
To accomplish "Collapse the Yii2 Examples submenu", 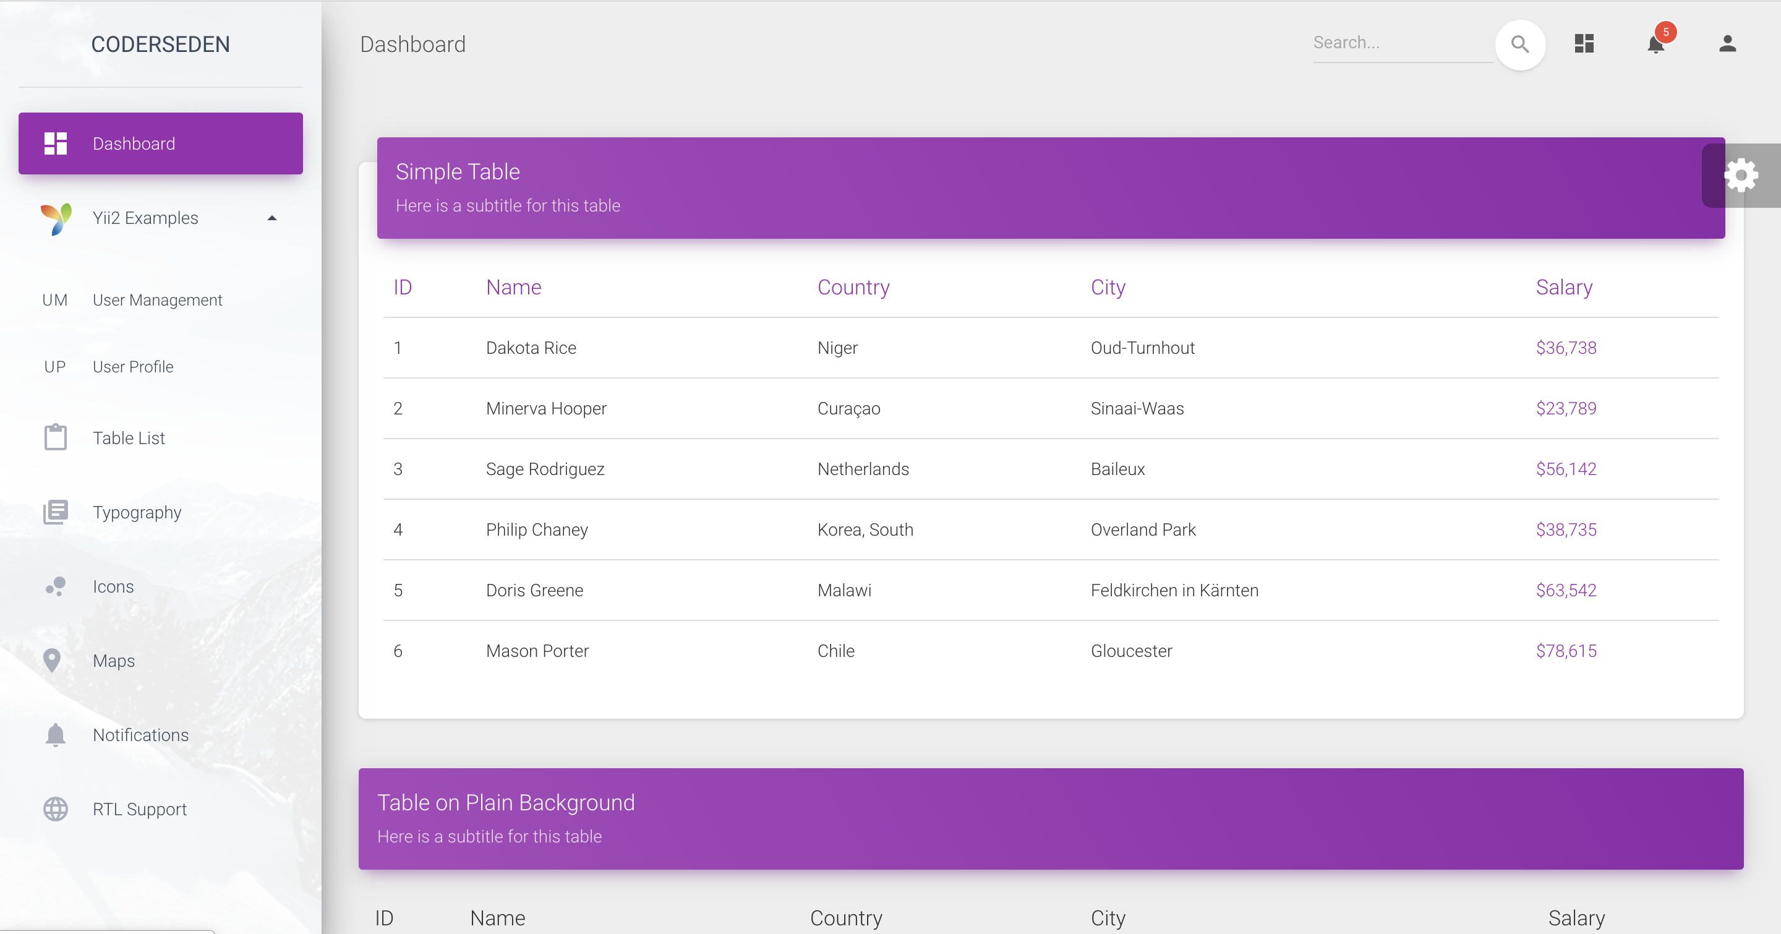I will (271, 217).
